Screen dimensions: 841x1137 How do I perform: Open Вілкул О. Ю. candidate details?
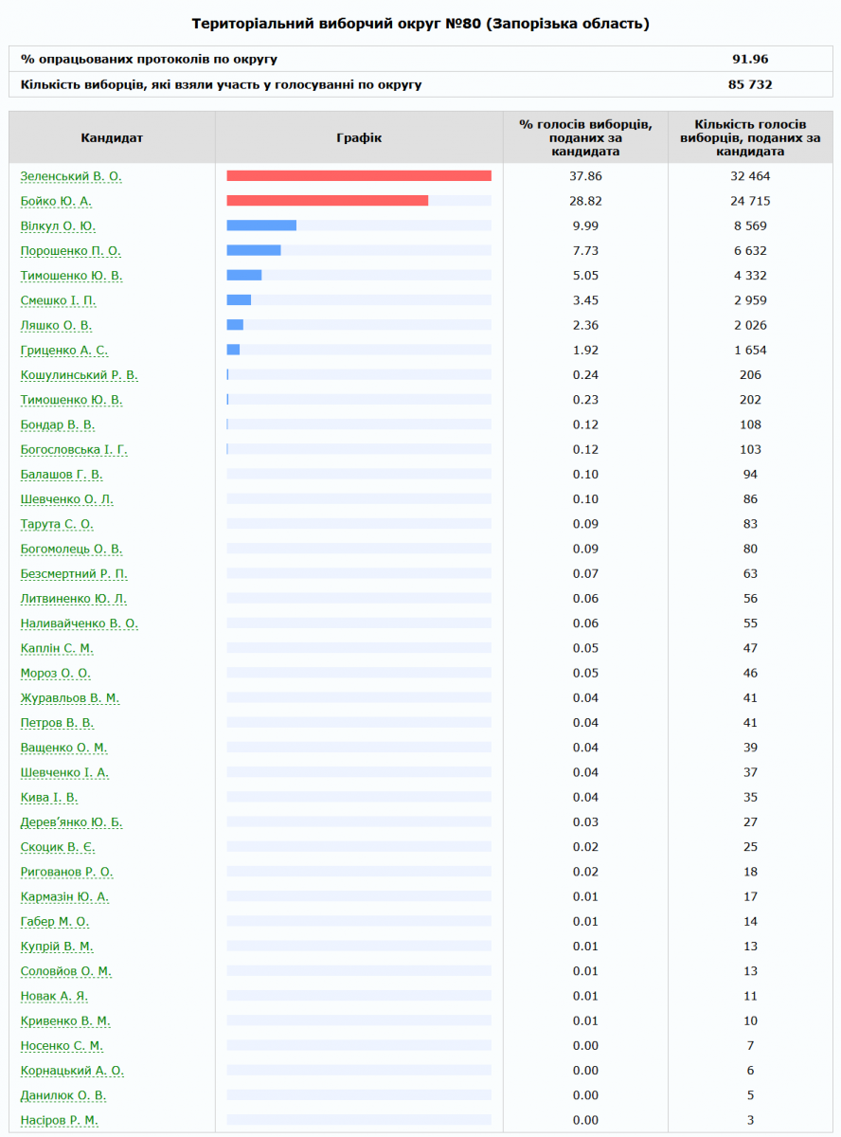point(58,226)
